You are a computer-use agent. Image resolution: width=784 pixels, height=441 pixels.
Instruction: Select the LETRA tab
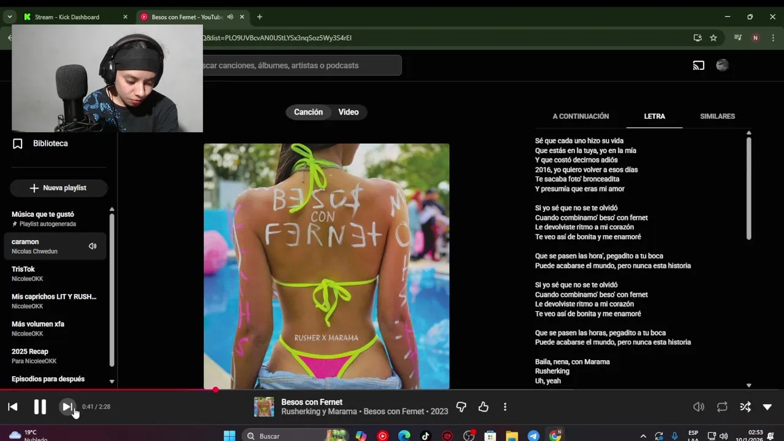654,116
